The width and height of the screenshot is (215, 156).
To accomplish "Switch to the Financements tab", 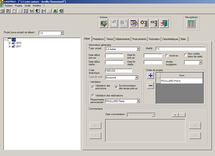I will coord(139,39).
